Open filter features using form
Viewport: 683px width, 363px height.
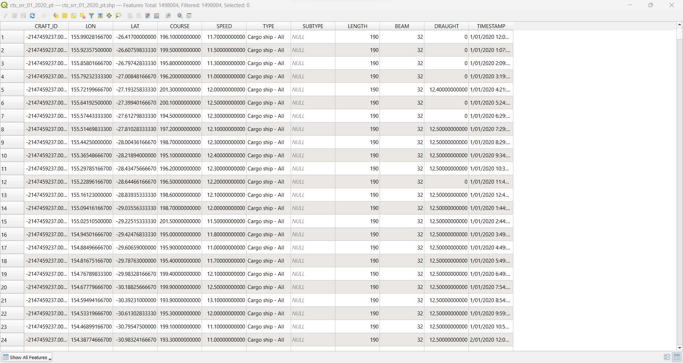(91, 16)
